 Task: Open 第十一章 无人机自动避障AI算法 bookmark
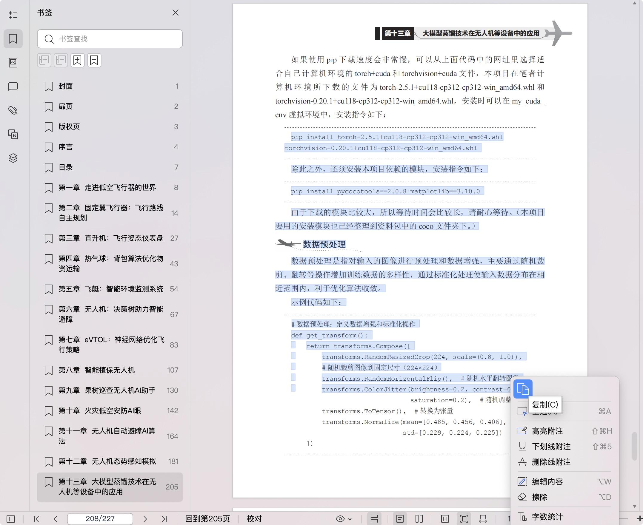pos(110,436)
